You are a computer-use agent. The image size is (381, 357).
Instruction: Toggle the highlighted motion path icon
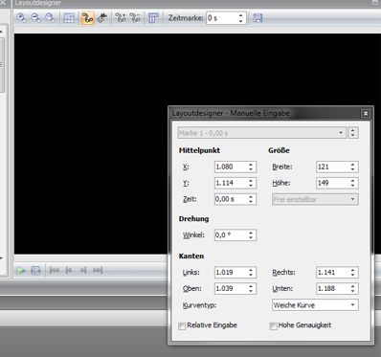tap(88, 18)
